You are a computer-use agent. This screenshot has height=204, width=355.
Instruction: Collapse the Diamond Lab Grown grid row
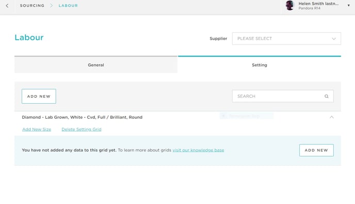pos(331,117)
